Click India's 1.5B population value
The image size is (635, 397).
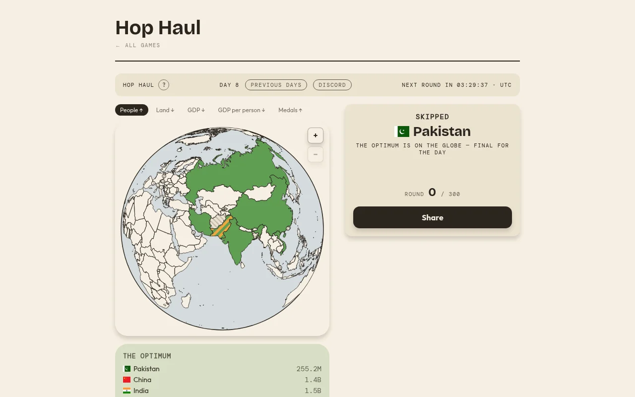coord(313,391)
